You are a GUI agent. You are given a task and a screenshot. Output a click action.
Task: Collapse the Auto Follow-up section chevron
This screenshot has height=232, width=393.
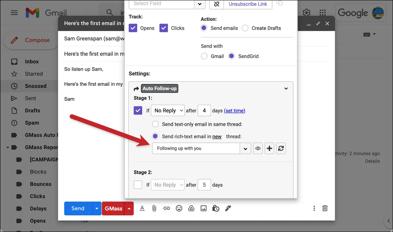(x=286, y=89)
